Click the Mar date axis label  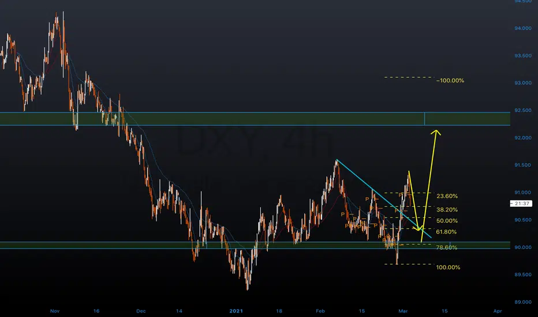pyautogui.click(x=403, y=311)
